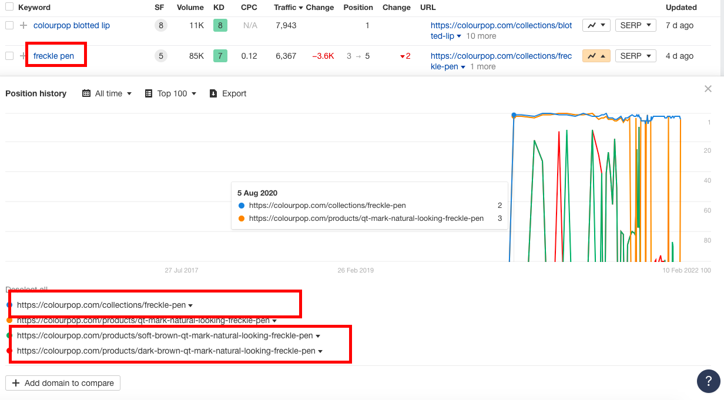Click the green KD 7 badge
The width and height of the screenshot is (724, 400).
coord(220,56)
